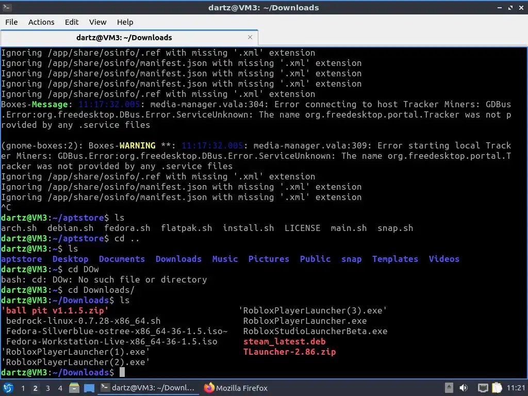Click the blue Public directory name

[315, 259]
